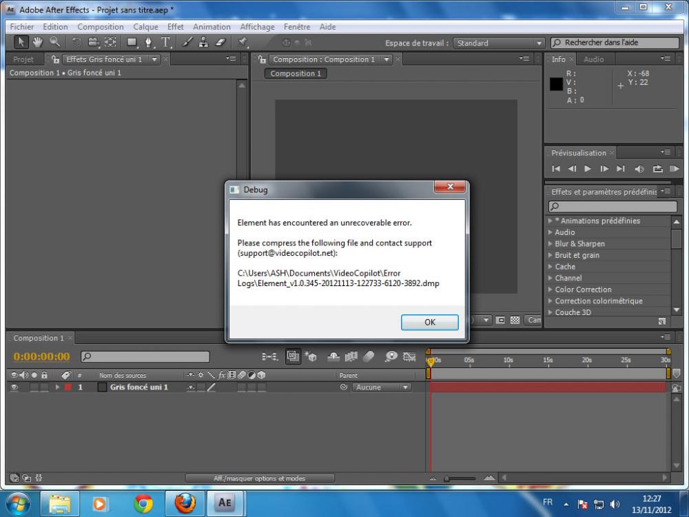Toggle Draft 3D in timeline
Screen dimensions: 689x517
(x=311, y=356)
